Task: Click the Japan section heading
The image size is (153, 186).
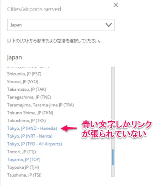Action: (14, 57)
